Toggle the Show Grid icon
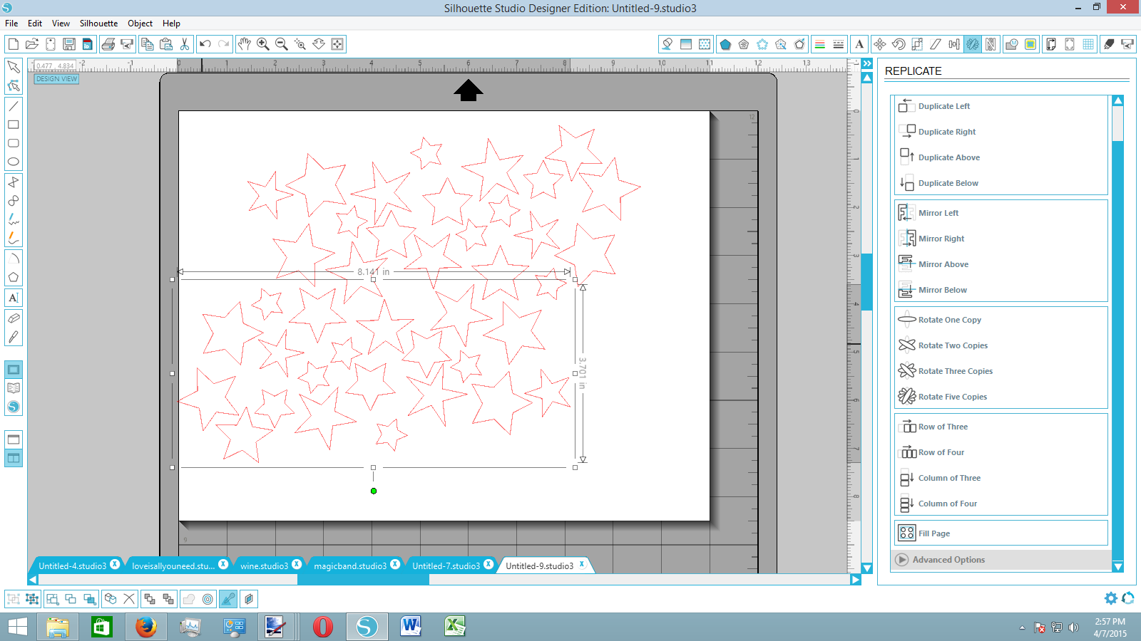Image resolution: width=1141 pixels, height=641 pixels. pyautogui.click(x=1088, y=44)
